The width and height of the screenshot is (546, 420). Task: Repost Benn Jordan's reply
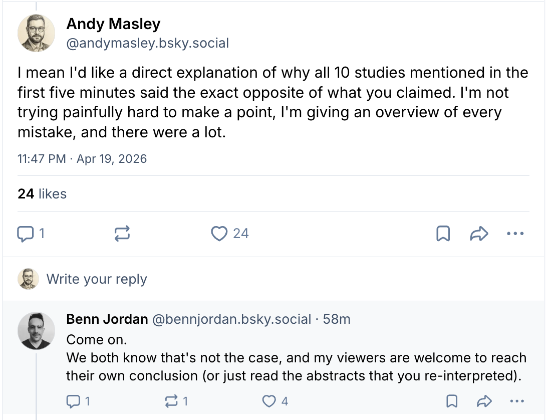click(171, 401)
